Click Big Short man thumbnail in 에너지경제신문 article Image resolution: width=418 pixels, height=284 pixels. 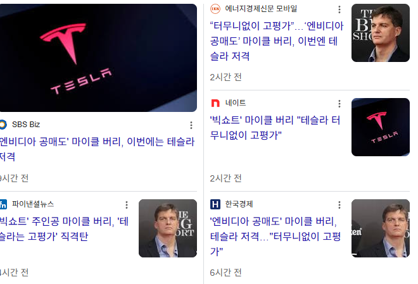pyautogui.click(x=381, y=33)
